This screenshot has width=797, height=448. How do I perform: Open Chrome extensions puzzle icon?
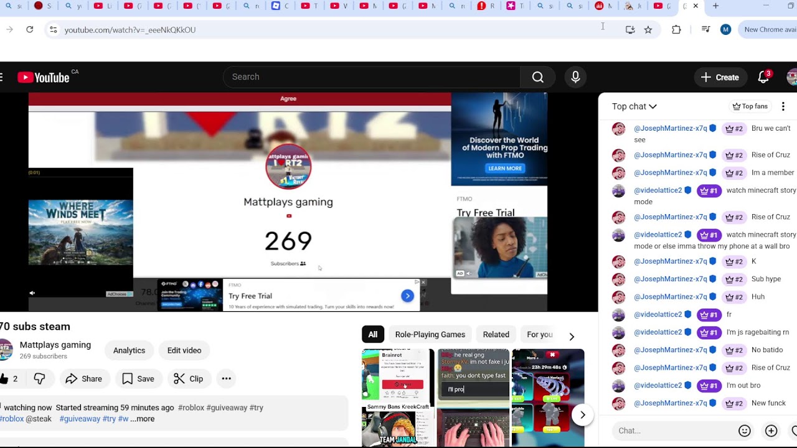676,29
